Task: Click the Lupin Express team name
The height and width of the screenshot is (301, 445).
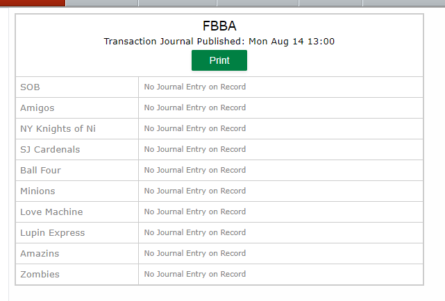Action: [x=53, y=233]
